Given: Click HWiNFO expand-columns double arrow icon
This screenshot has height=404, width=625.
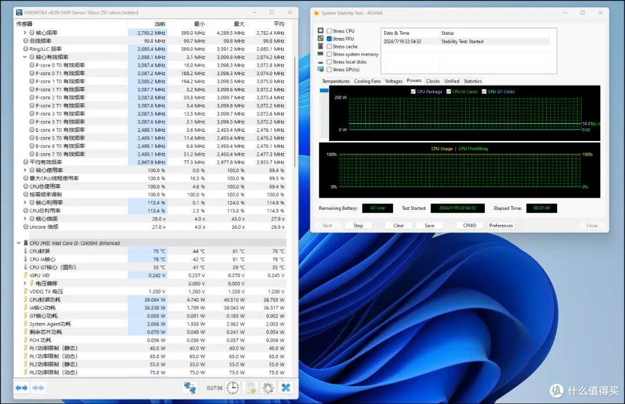Looking at the screenshot, I should [21, 388].
